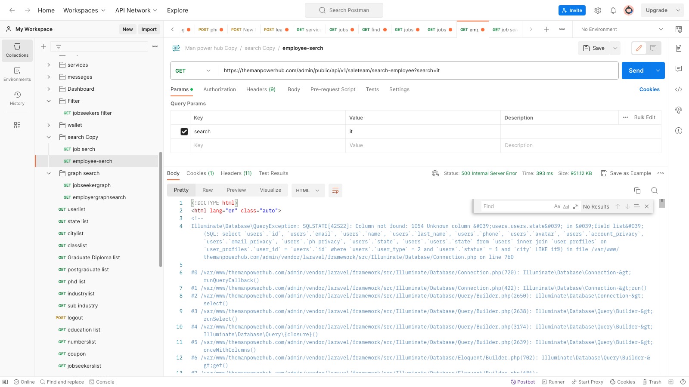This screenshot has width=689, height=387.
Task: Open the comments icon beside edit
Action: [x=653, y=48]
